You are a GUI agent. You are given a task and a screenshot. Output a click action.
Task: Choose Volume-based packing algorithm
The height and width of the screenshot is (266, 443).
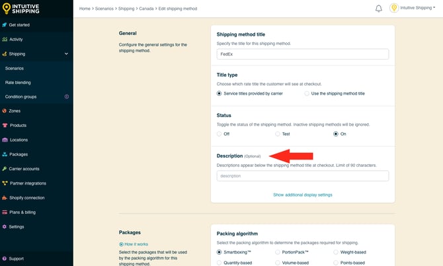point(278,263)
